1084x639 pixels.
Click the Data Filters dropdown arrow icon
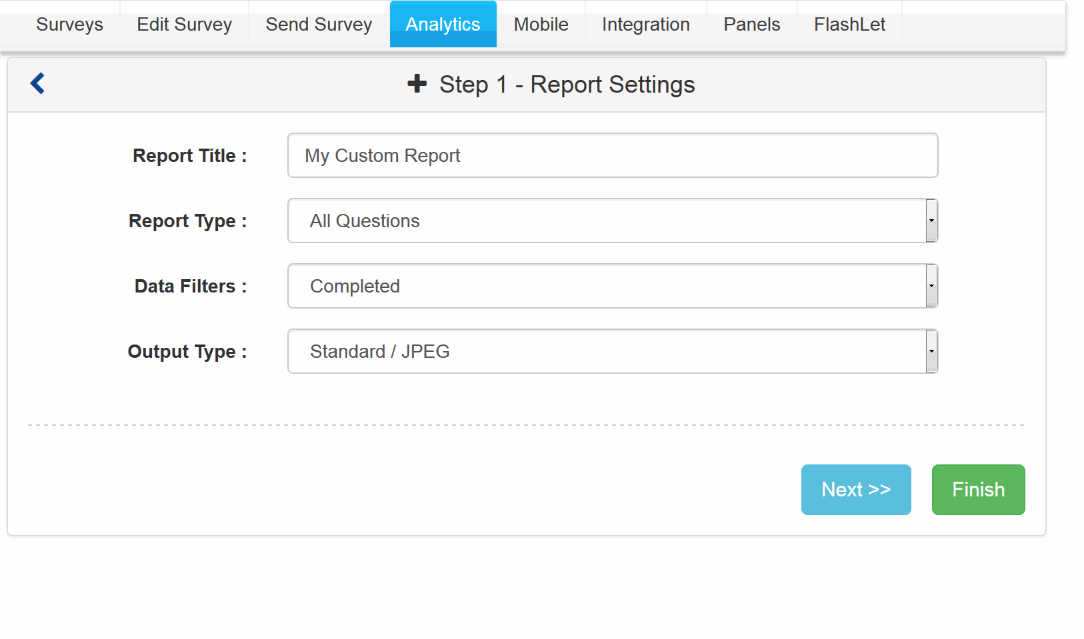(x=931, y=286)
